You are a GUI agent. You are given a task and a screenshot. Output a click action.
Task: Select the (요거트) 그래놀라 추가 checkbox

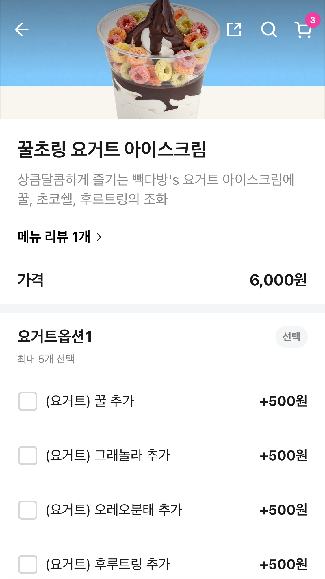pyautogui.click(x=28, y=456)
